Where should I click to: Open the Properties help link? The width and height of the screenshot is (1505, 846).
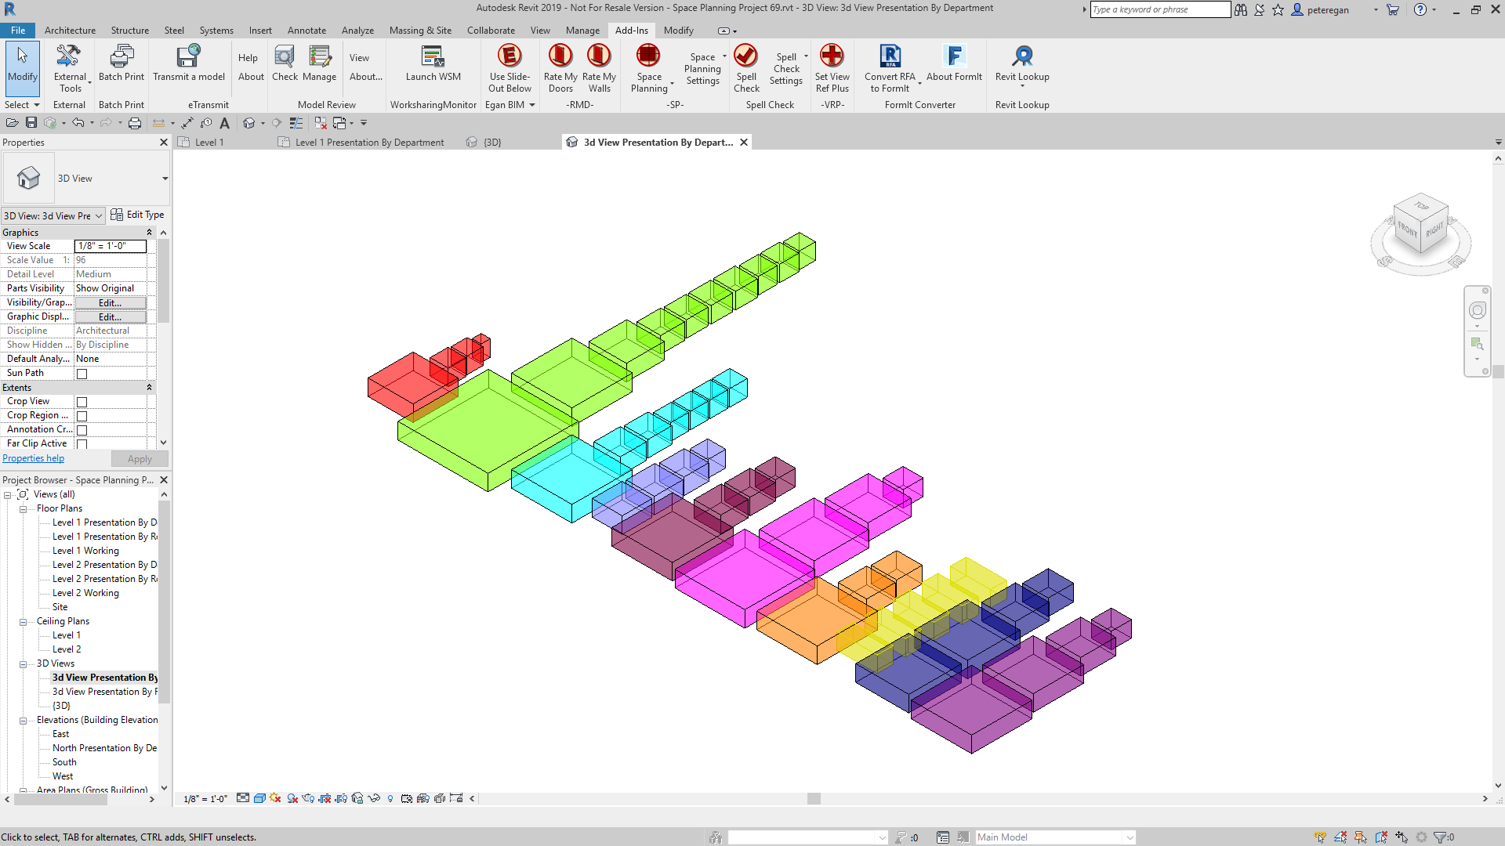33,459
